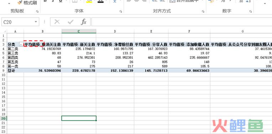Select column C header
This screenshot has height=134, width=272.
coord(79,31)
